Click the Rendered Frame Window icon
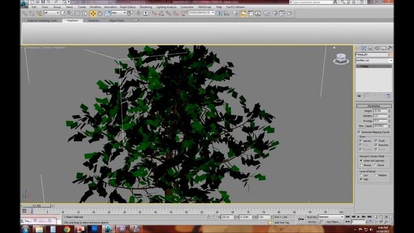This screenshot has width=414, height=233. (x=282, y=13)
